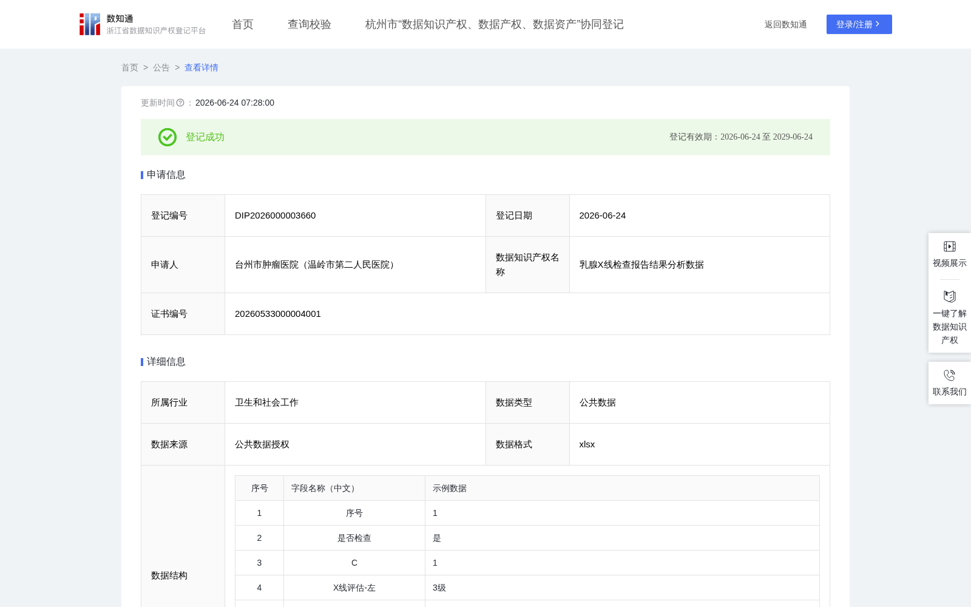971x607 pixels.
Task: Click the field name C in row 3
Action: coord(354,563)
